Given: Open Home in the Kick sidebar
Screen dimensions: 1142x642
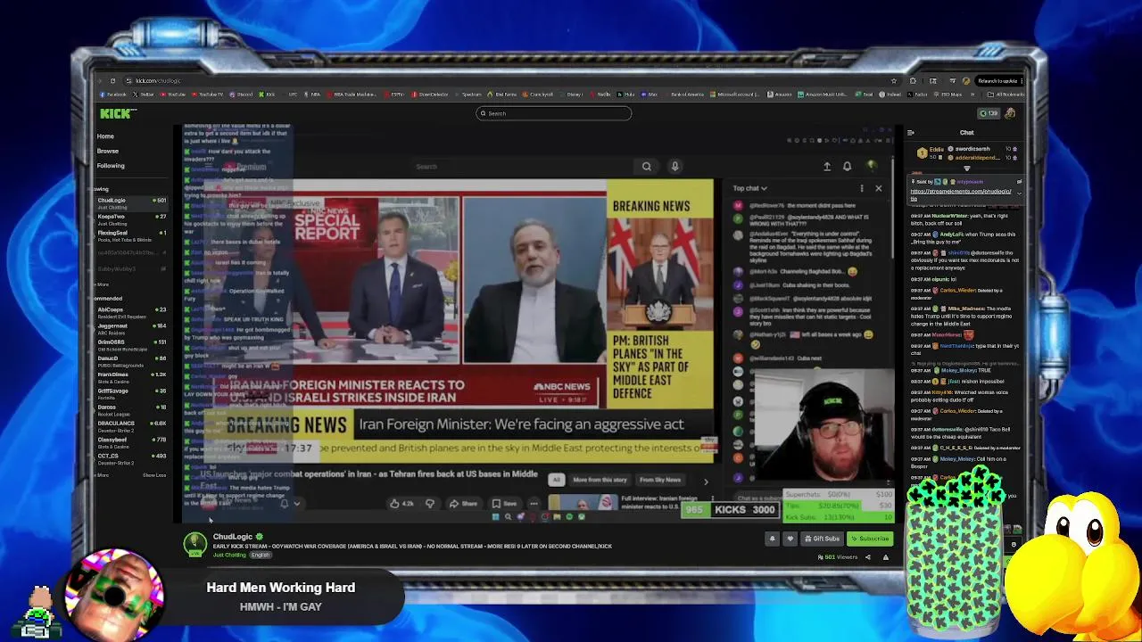Looking at the screenshot, I should (105, 136).
